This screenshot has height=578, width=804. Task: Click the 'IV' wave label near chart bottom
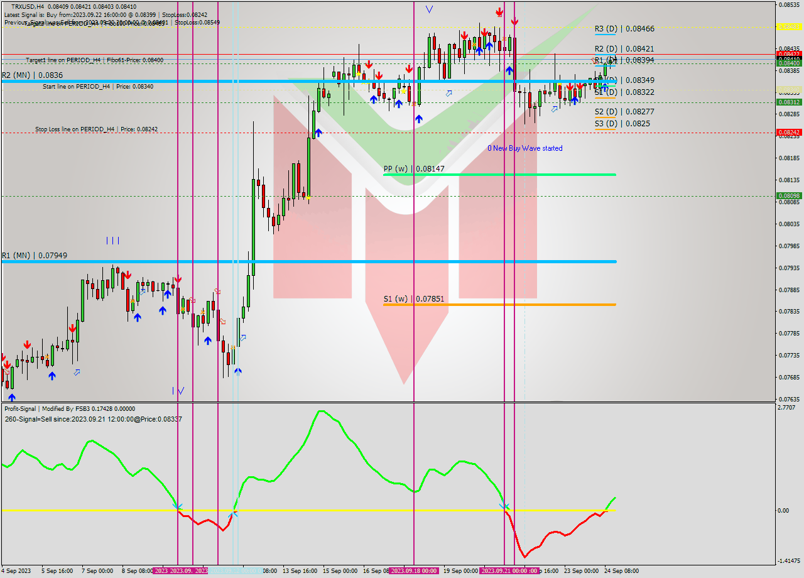coord(178,391)
